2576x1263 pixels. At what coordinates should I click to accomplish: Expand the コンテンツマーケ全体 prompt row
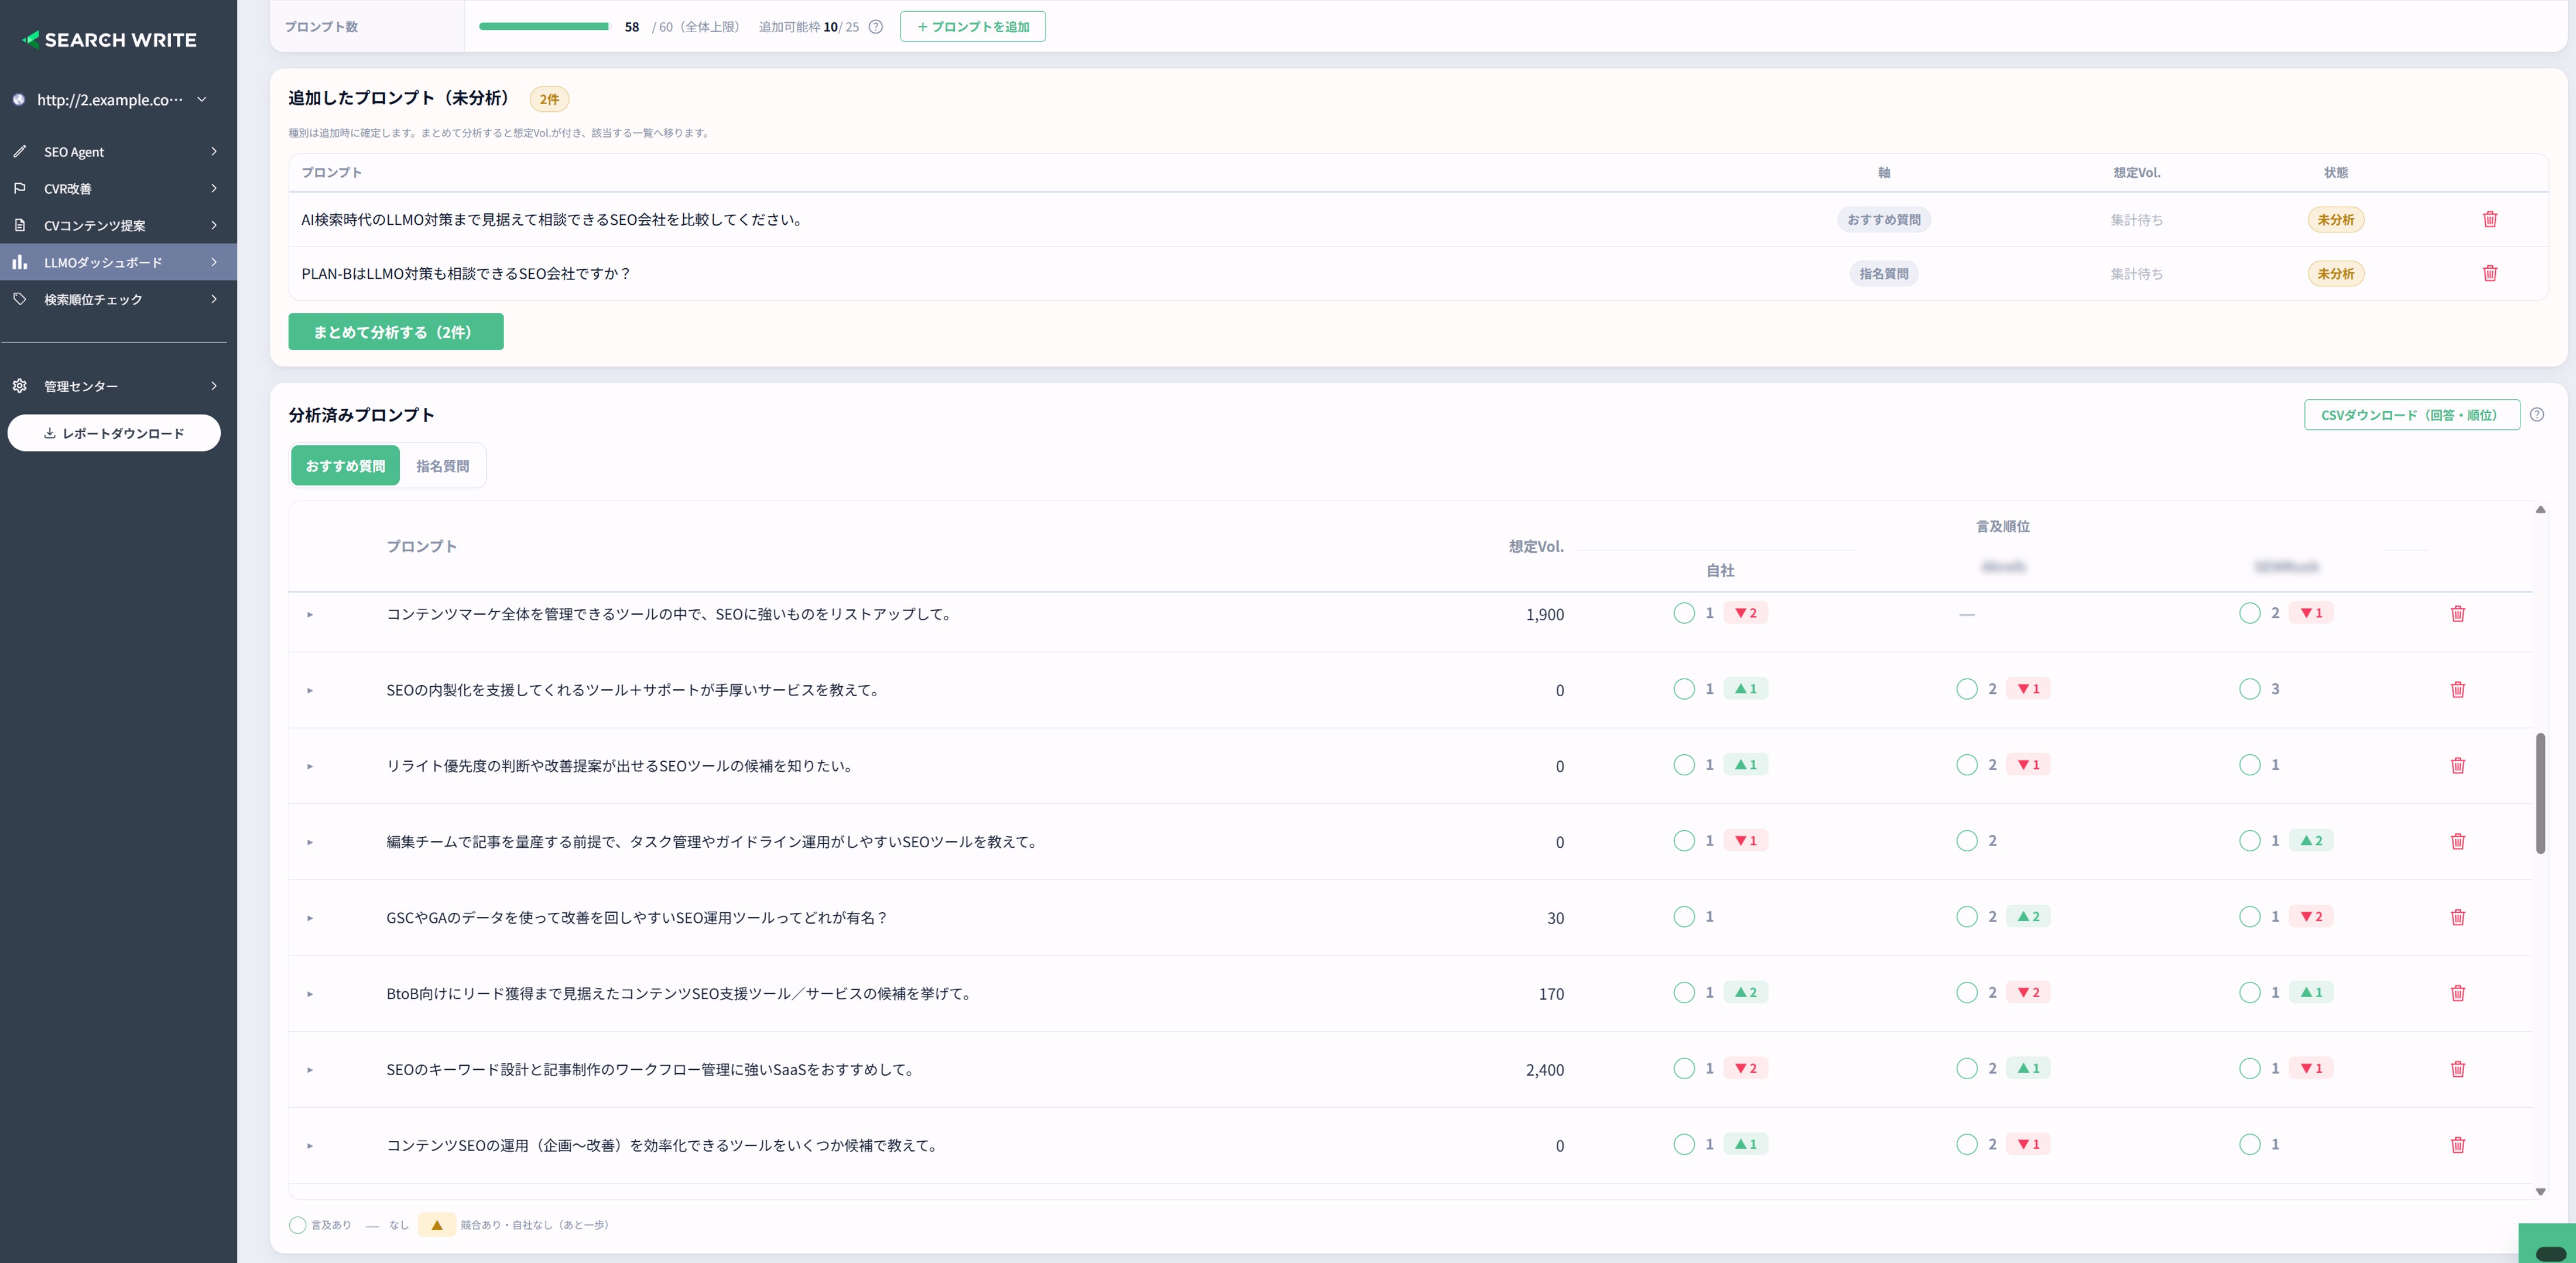pyautogui.click(x=310, y=614)
